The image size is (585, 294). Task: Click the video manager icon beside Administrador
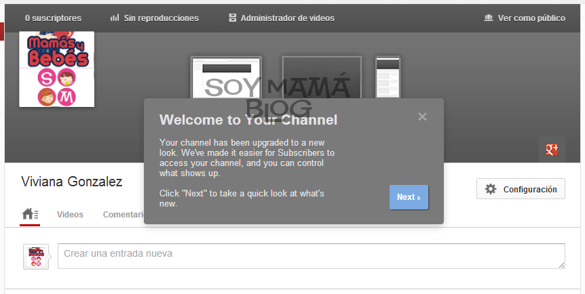(232, 18)
